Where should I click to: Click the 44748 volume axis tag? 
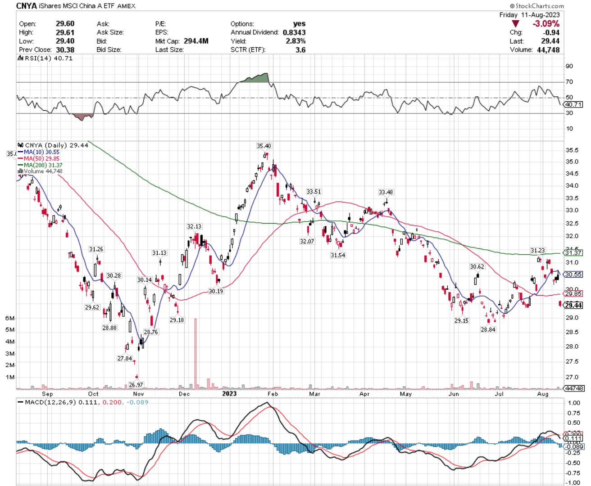click(574, 388)
